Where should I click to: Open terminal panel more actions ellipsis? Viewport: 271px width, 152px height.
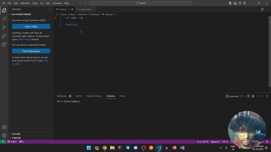[258, 96]
